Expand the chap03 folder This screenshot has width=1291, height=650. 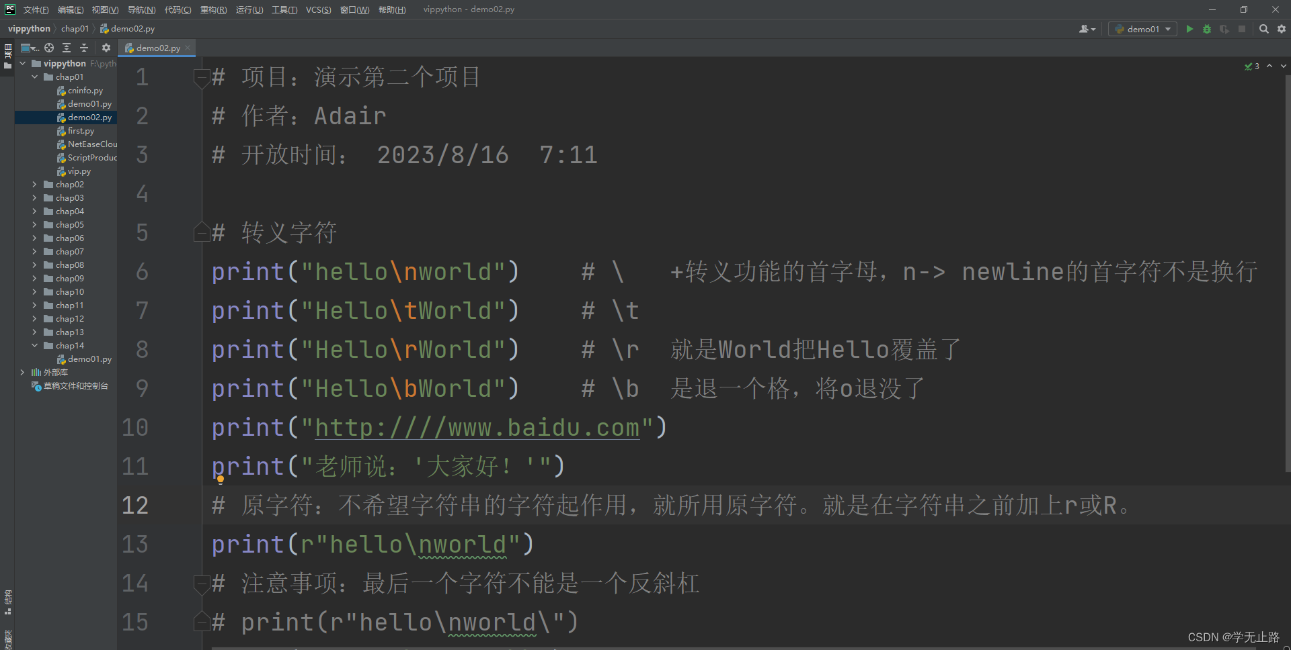[34, 198]
